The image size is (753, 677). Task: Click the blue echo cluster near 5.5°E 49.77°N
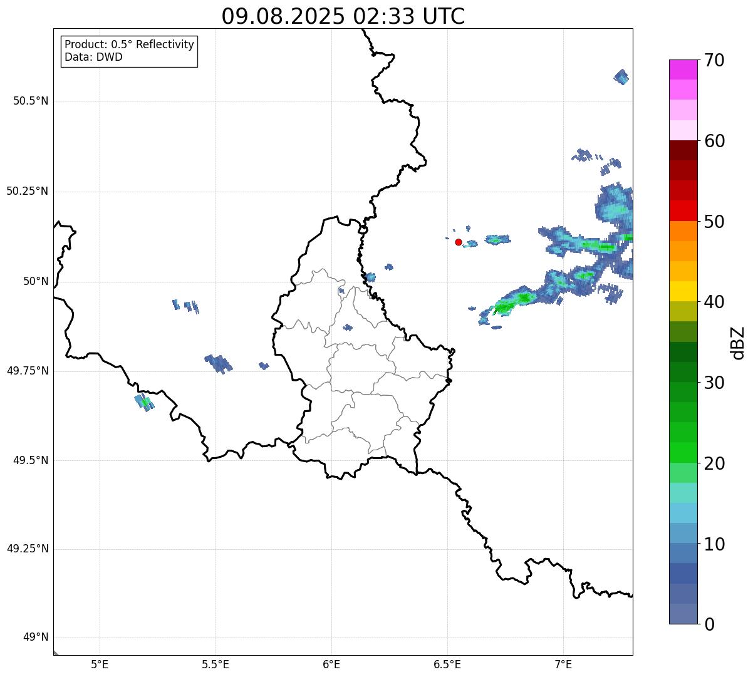point(219,363)
